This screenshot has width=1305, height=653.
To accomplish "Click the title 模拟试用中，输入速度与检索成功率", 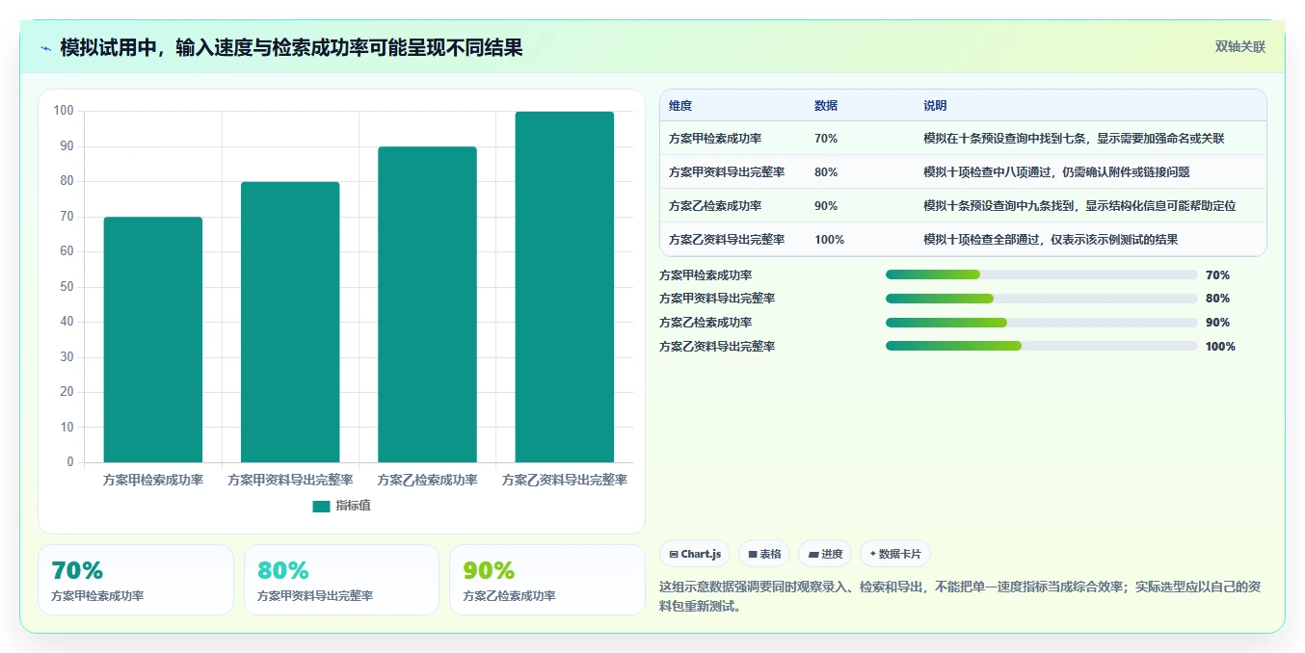I will 291,47.
